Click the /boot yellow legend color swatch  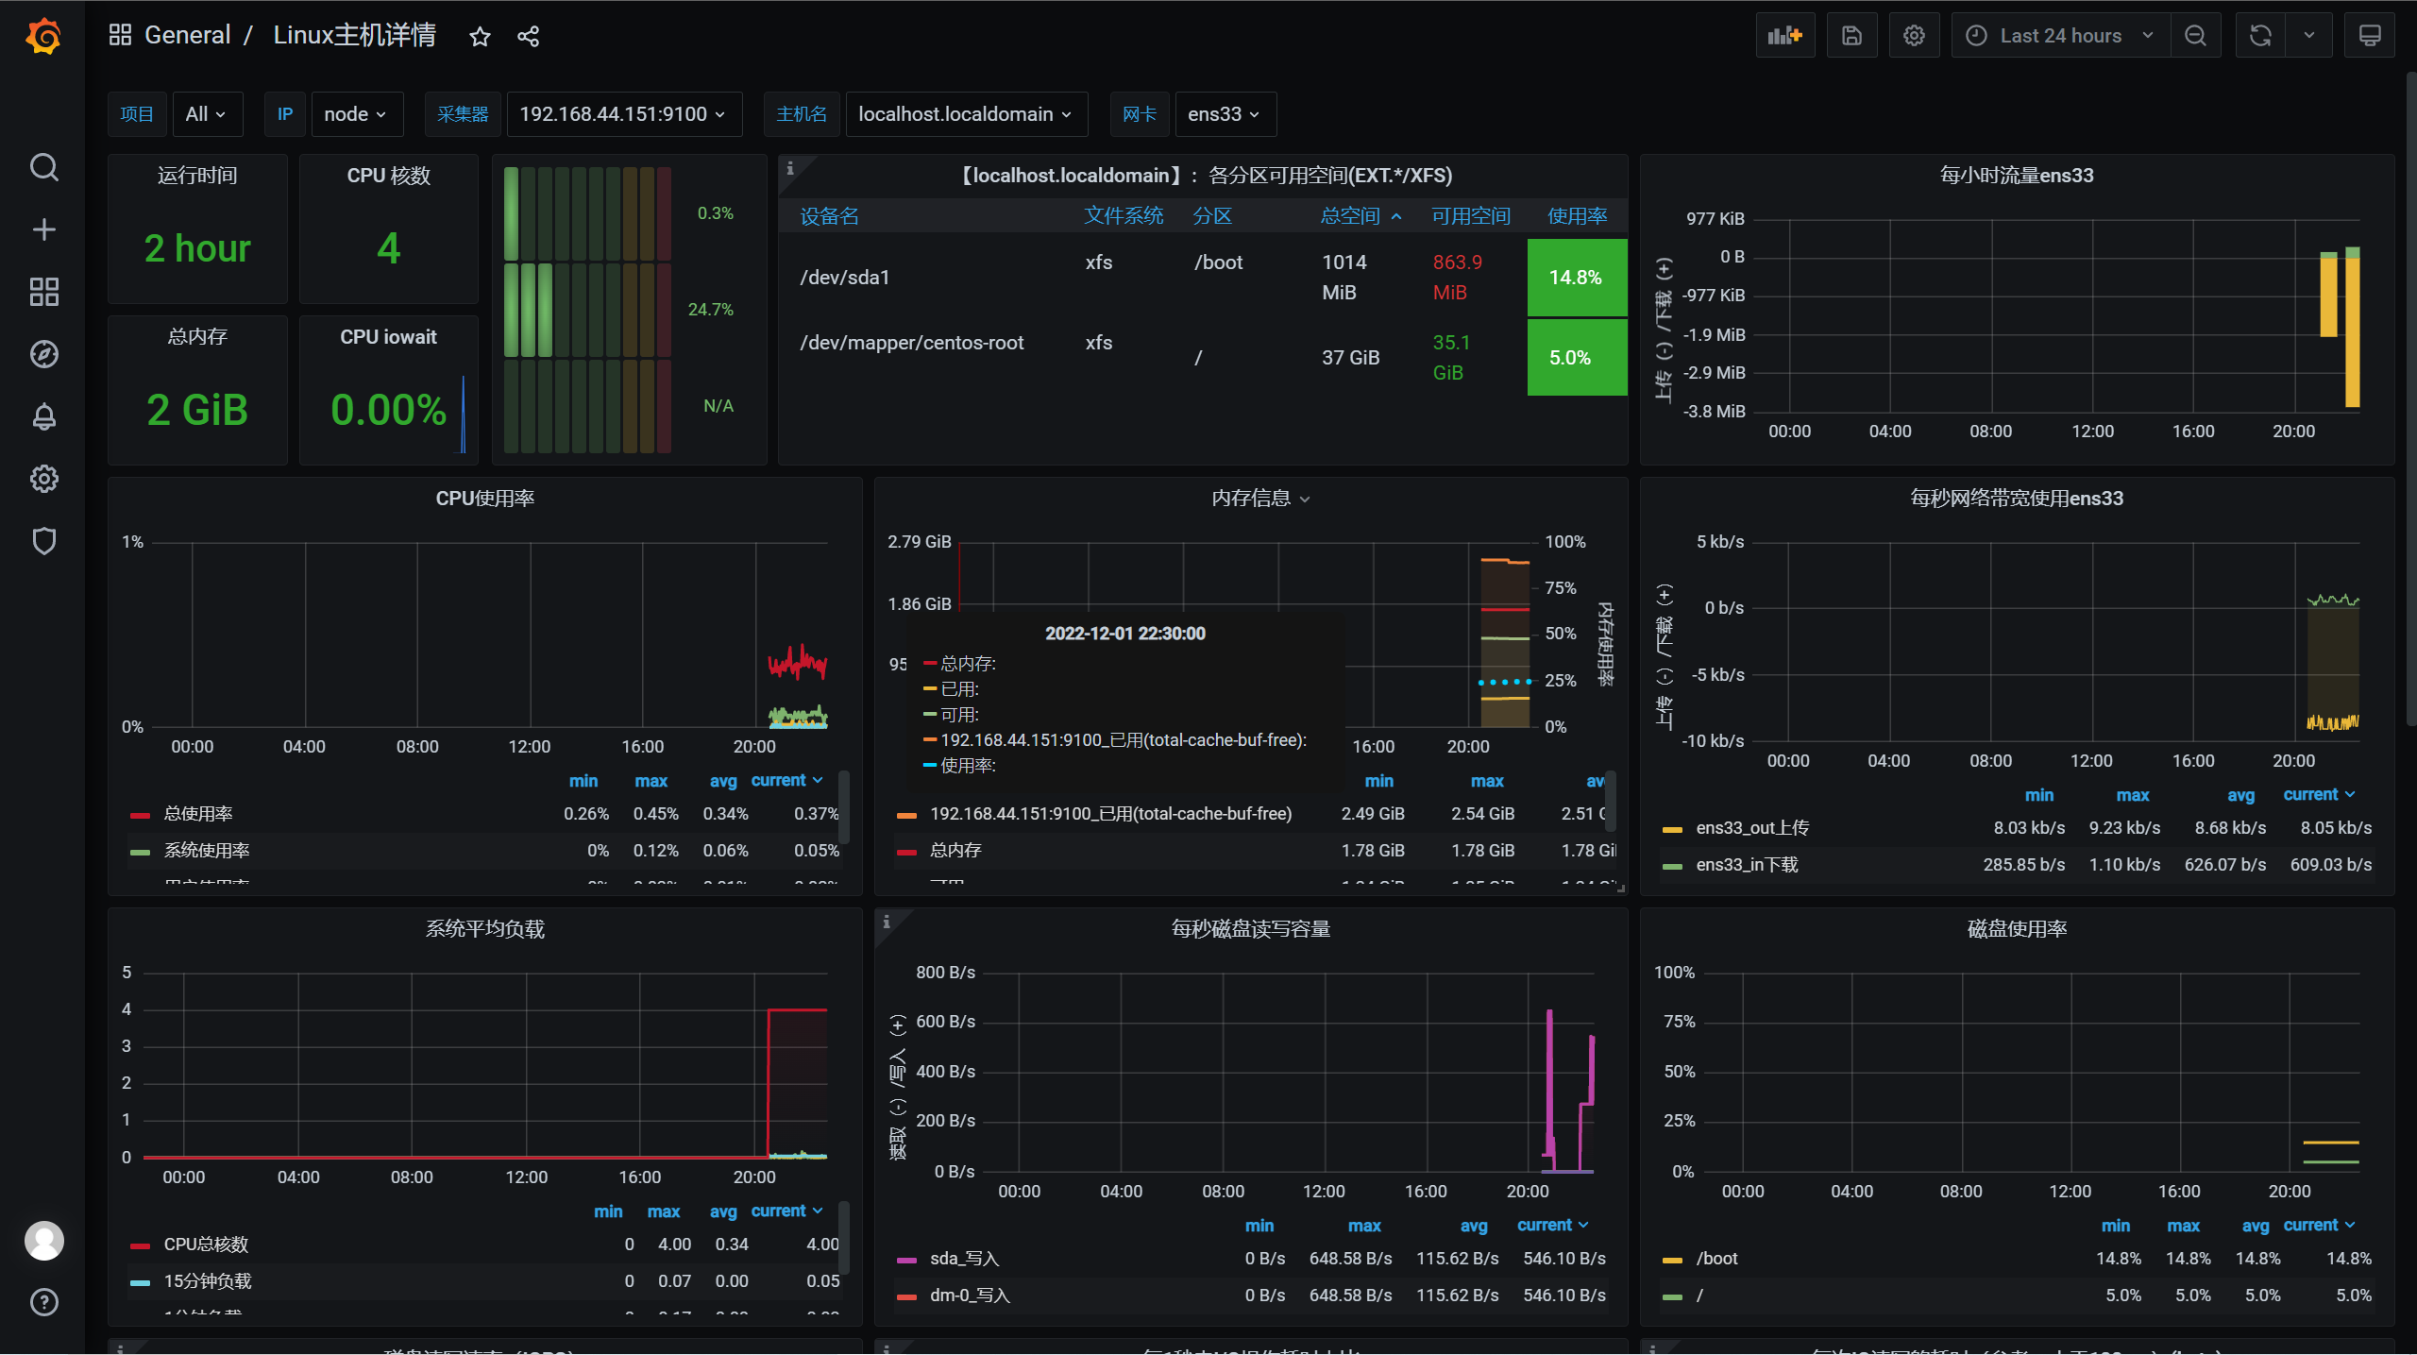point(1672,1260)
